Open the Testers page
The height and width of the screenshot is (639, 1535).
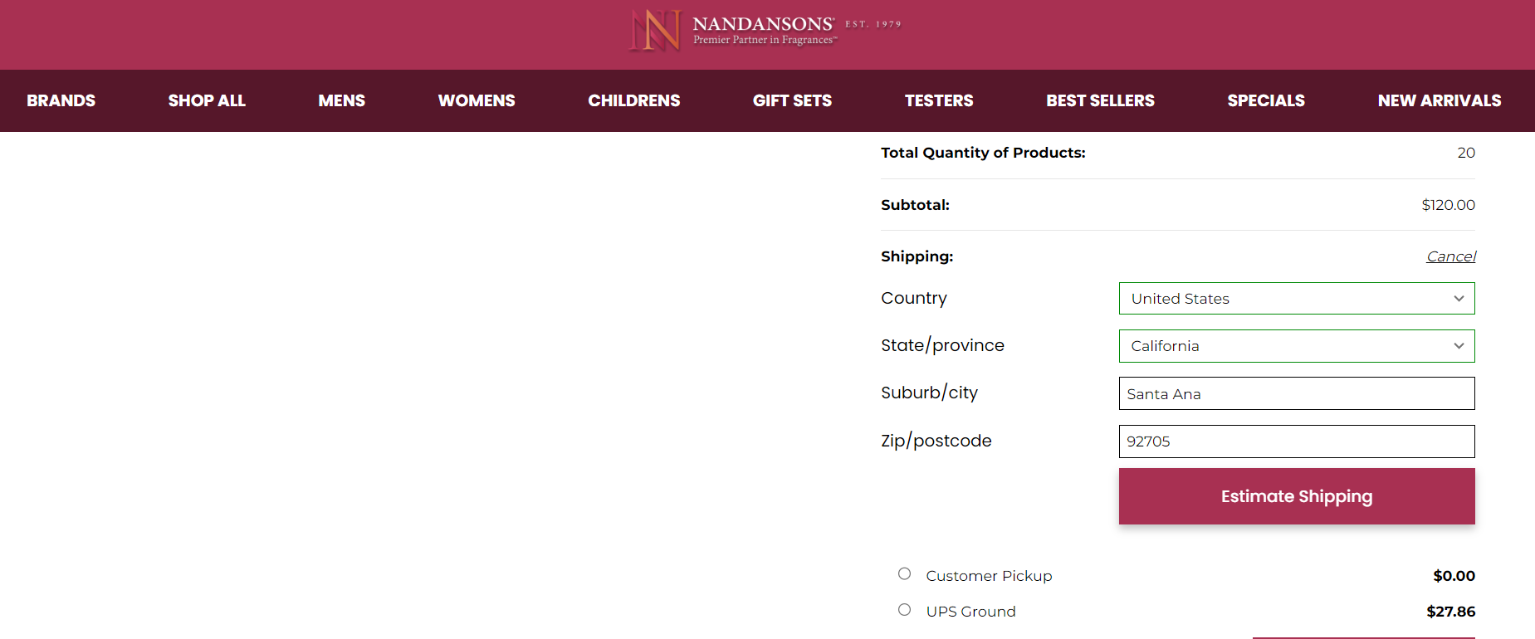coord(939,100)
